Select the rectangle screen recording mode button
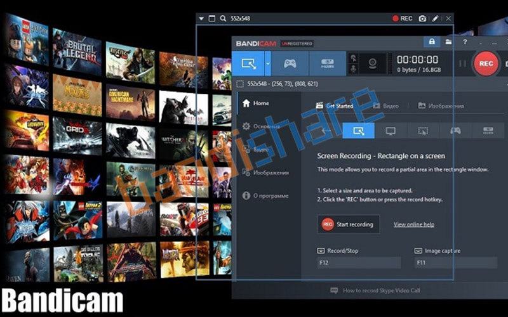508x317 pixels. point(248,64)
